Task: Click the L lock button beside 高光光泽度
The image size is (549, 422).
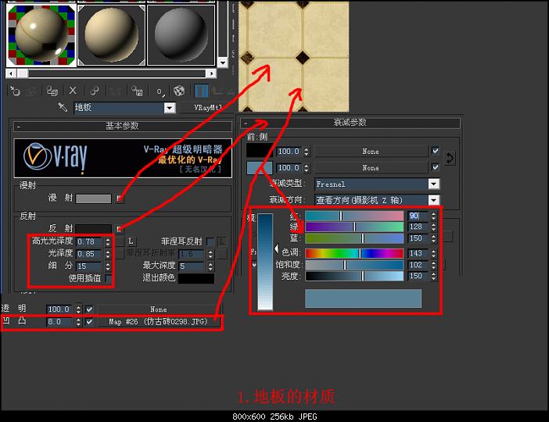Action: [131, 241]
